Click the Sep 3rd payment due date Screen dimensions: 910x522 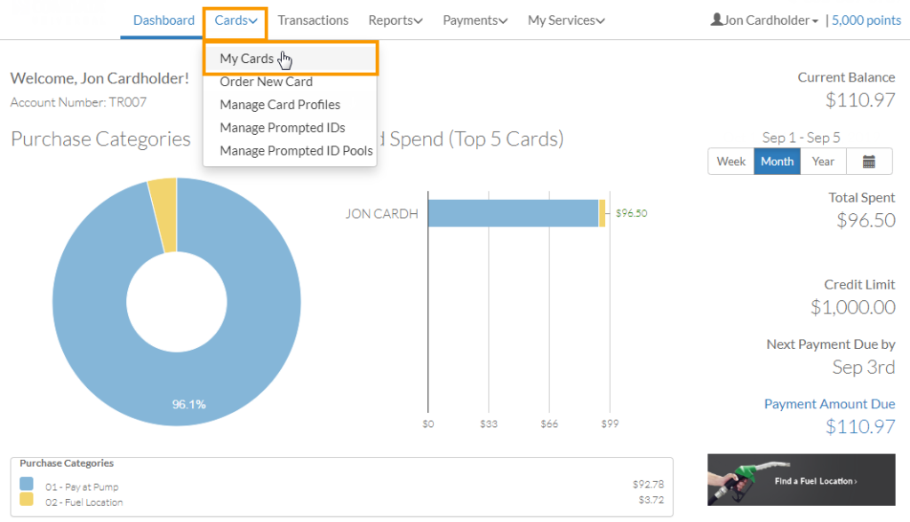[x=864, y=368]
